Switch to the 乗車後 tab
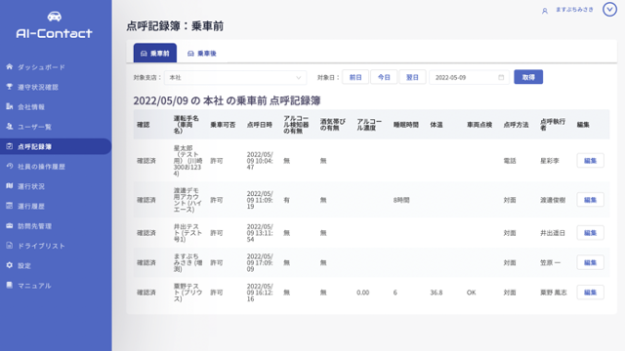This screenshot has width=625, height=351. [202, 54]
